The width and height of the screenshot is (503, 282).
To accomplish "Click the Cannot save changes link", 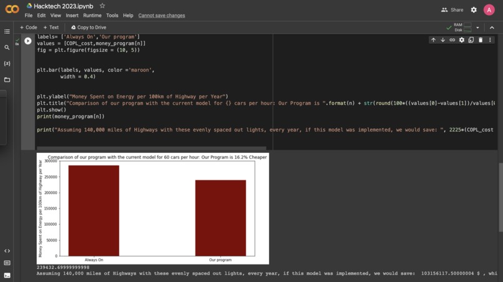I will coord(162,16).
